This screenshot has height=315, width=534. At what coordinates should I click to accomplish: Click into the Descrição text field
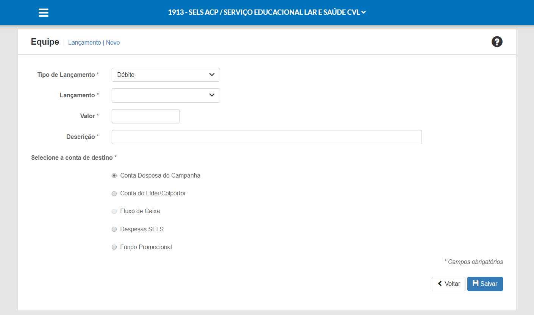267,137
